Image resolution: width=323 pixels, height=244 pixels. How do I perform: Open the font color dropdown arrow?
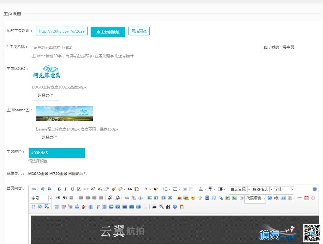150,189
